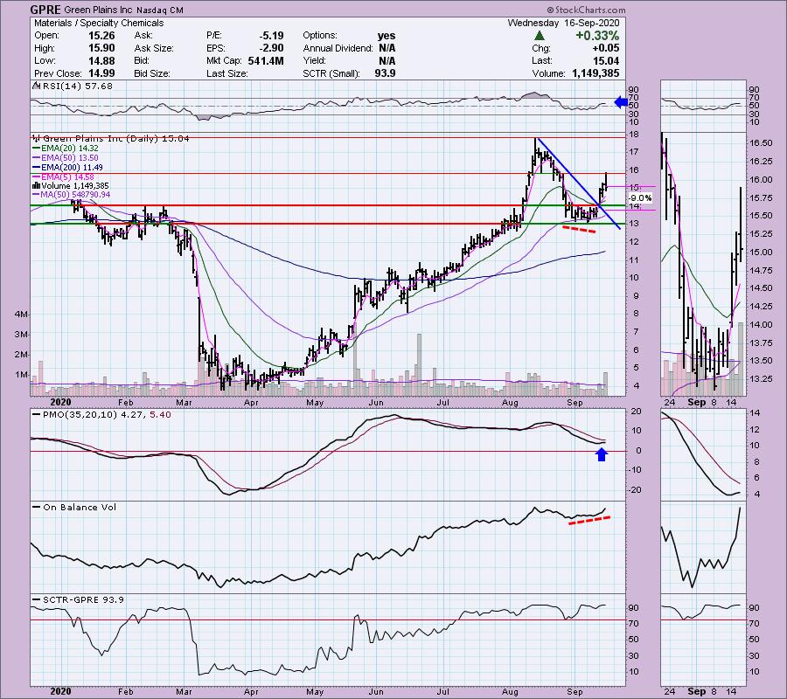Viewport: 787px width, 699px height.
Task: Select the Prev Close value 14.99
Action: click(101, 73)
